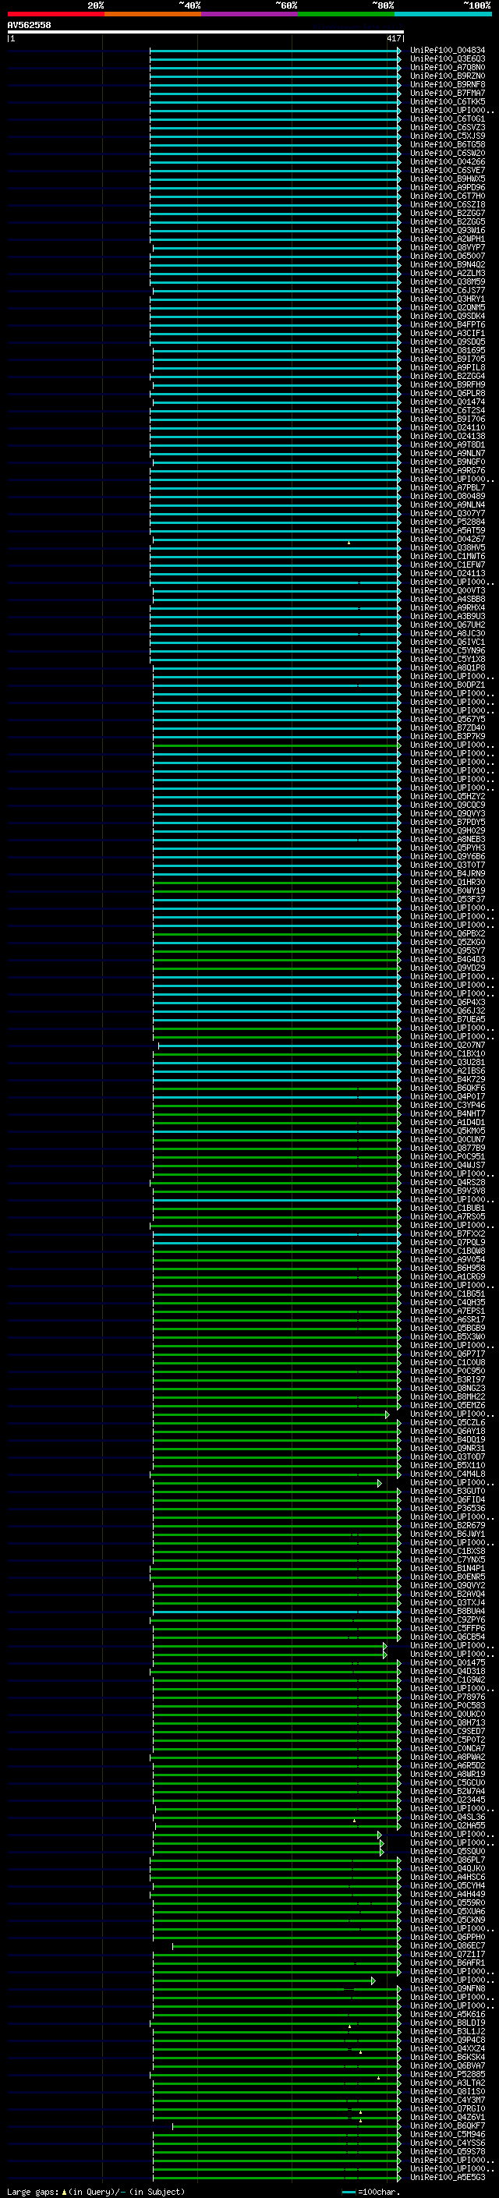Screen dimensions: 499x2198
Task: Open hit UniRef100_A2IBS6
Action: click(448, 1071)
